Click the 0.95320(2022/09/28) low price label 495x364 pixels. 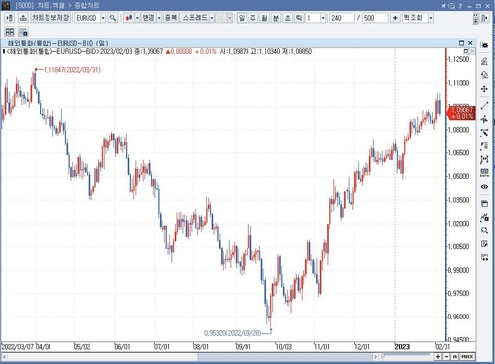coord(233,333)
